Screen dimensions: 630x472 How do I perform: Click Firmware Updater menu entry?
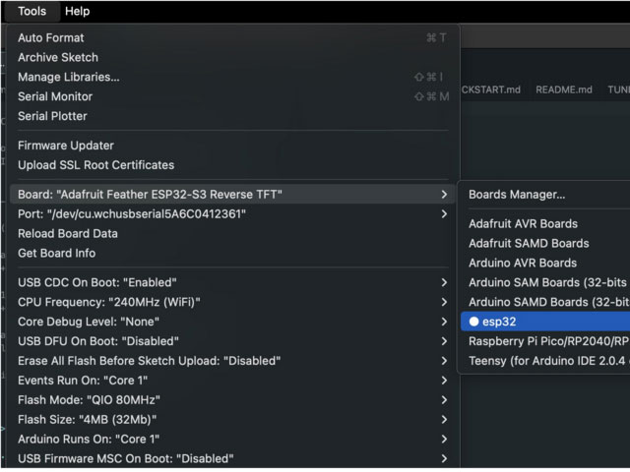[x=232, y=146]
